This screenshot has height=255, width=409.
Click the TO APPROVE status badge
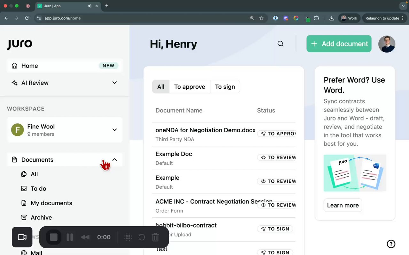pos(276,134)
